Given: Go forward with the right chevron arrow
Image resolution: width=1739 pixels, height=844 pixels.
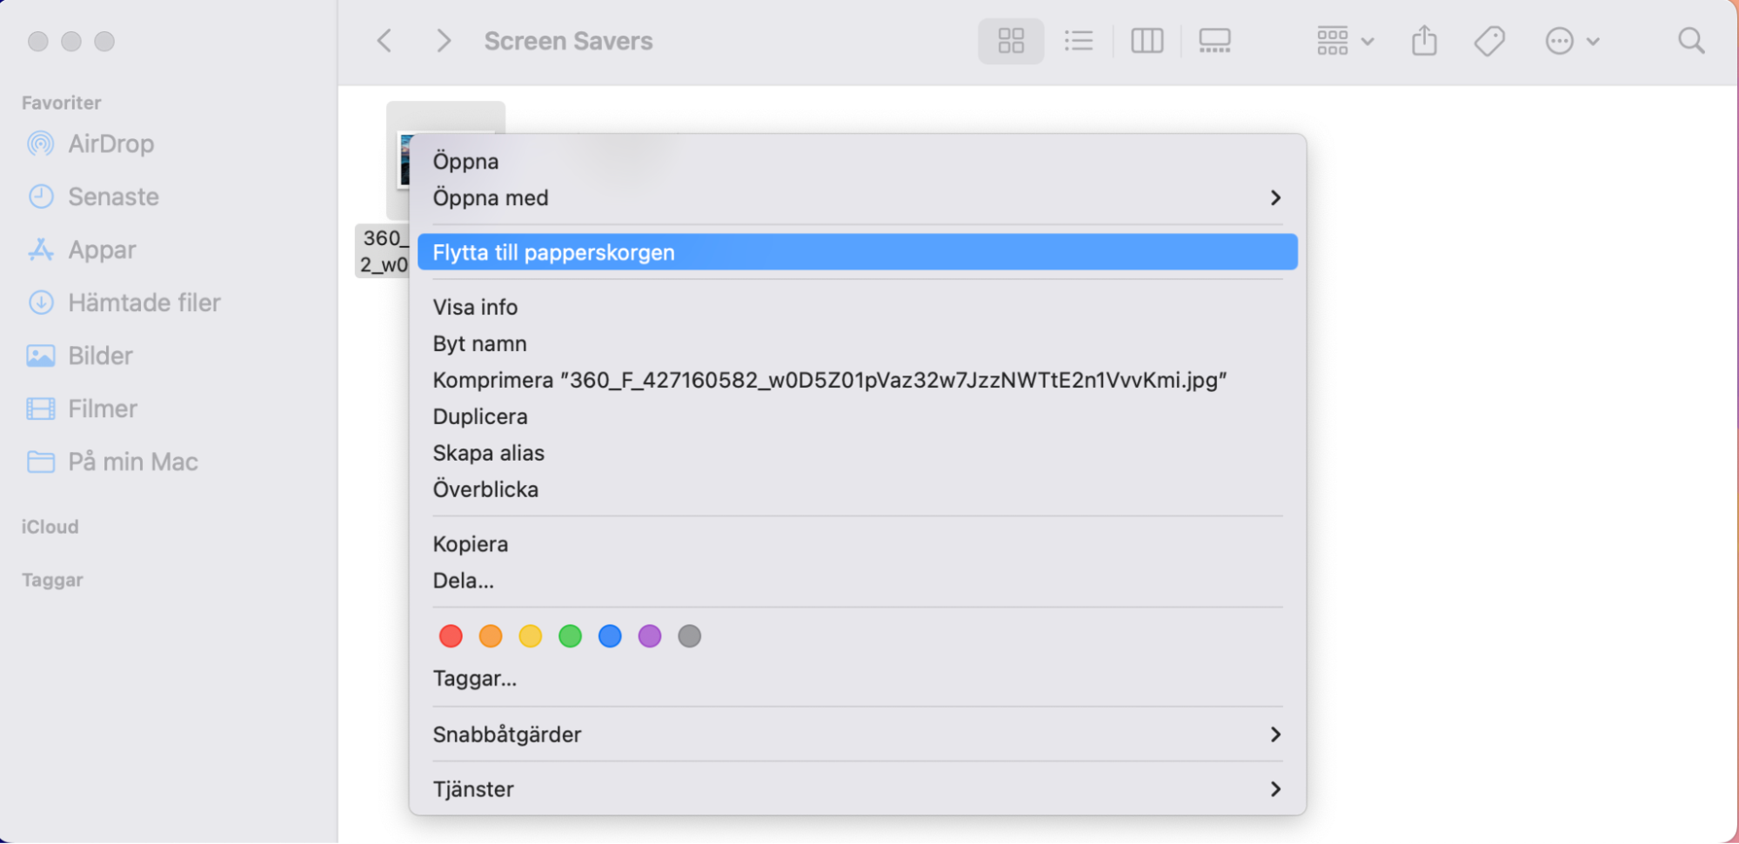Looking at the screenshot, I should (x=444, y=41).
